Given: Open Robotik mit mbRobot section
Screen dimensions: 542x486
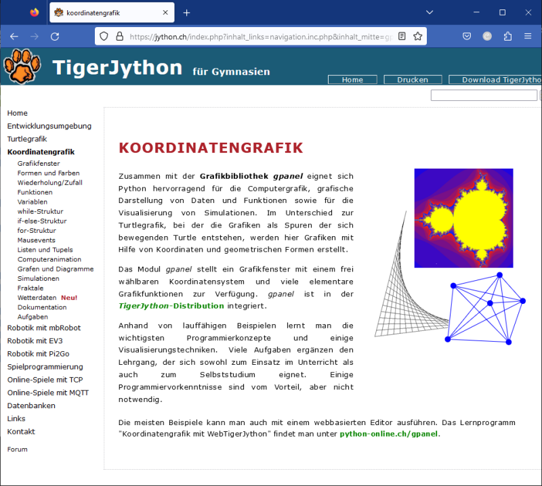Looking at the screenshot, I should click(44, 328).
